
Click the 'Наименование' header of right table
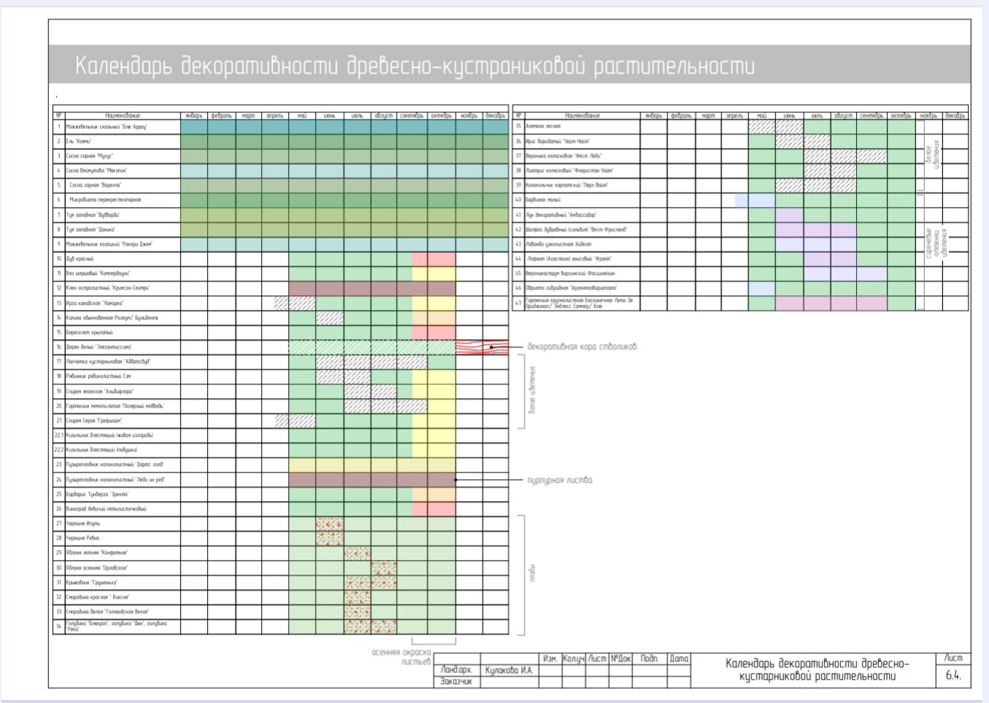582,115
